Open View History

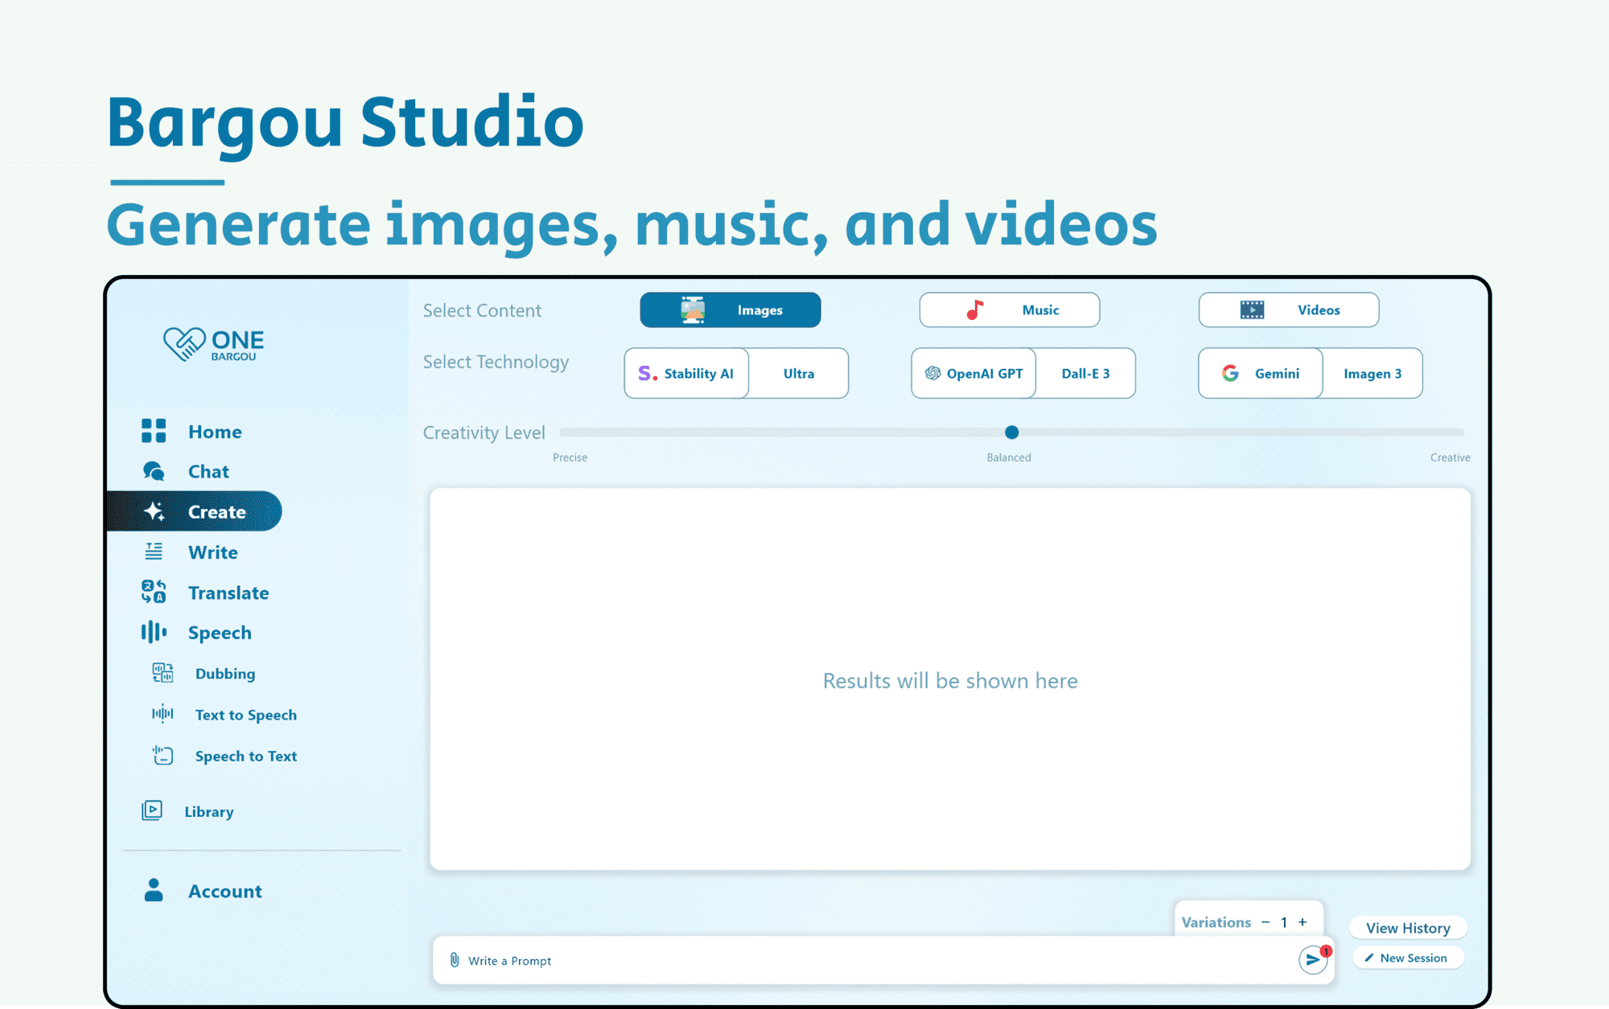(1408, 928)
